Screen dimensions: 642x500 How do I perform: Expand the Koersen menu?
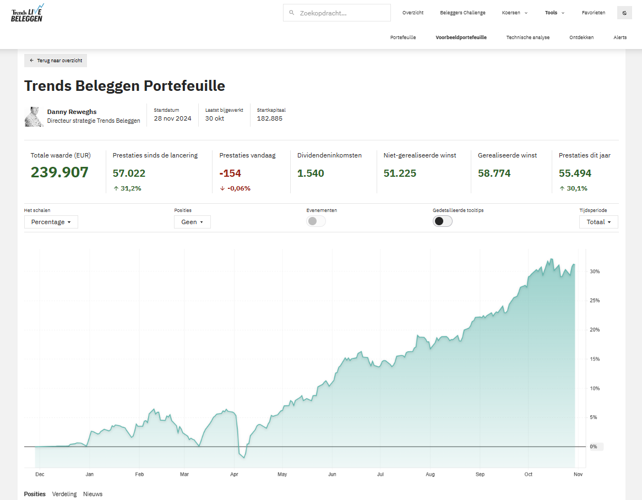click(515, 13)
